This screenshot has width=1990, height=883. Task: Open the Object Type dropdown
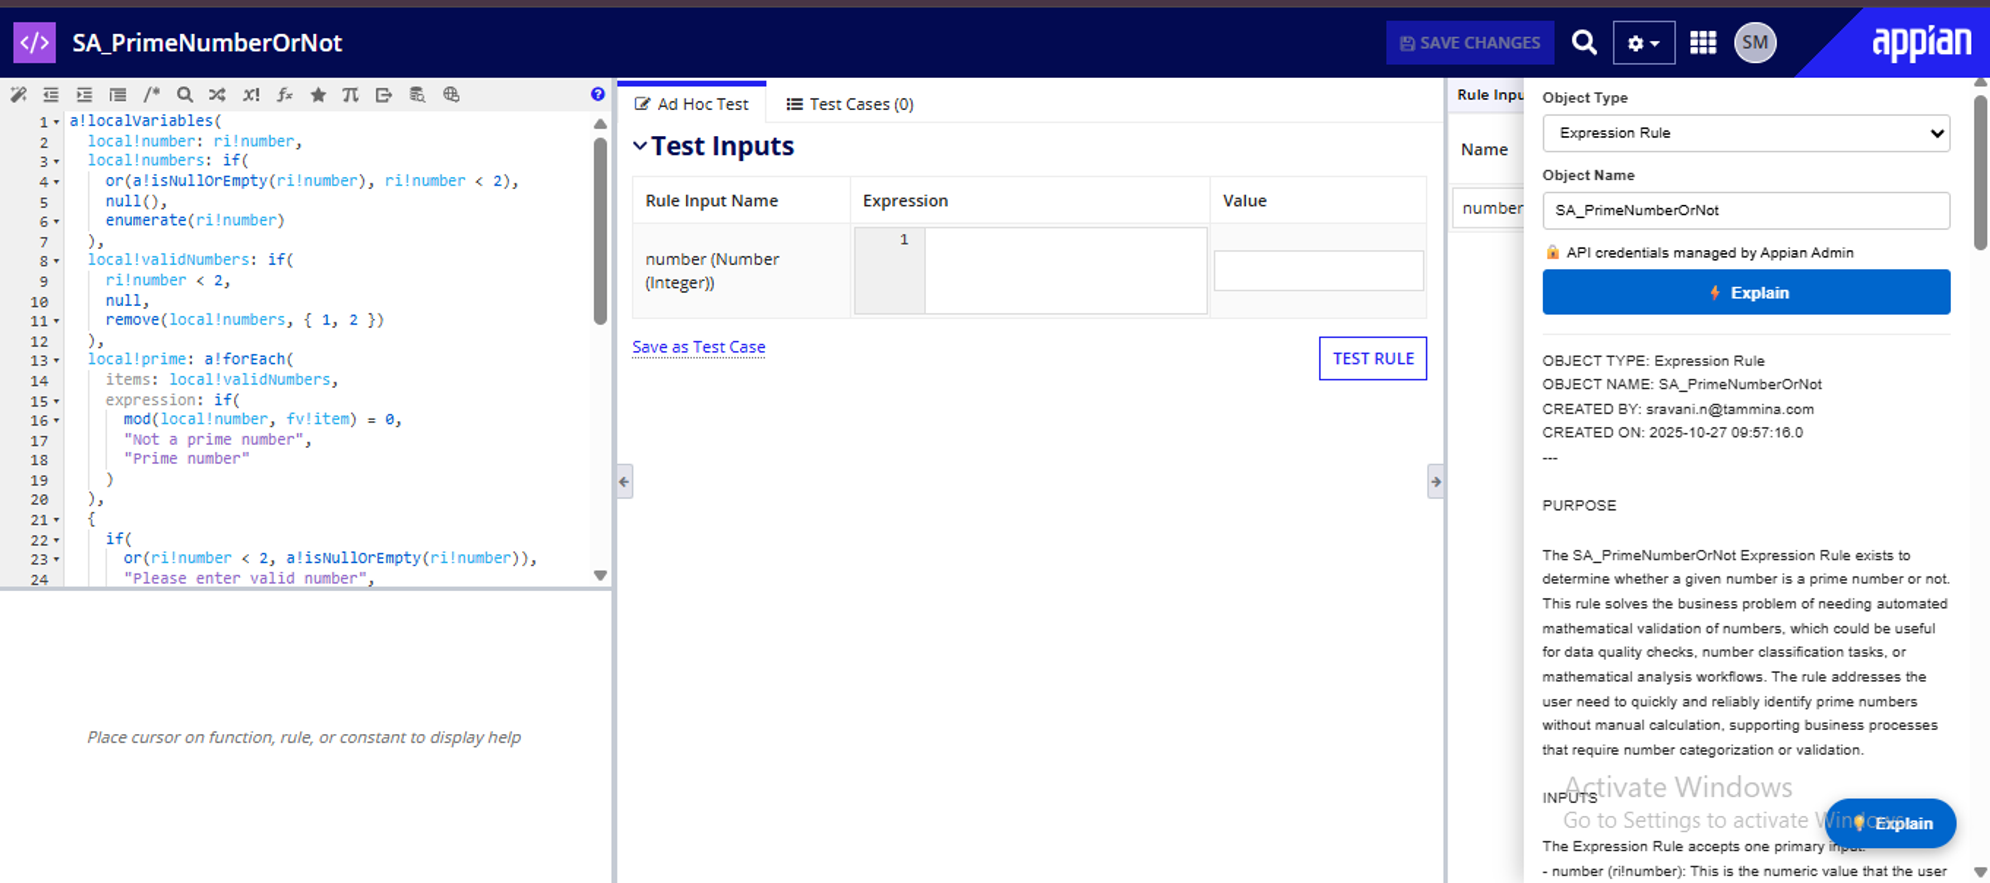(x=1746, y=133)
